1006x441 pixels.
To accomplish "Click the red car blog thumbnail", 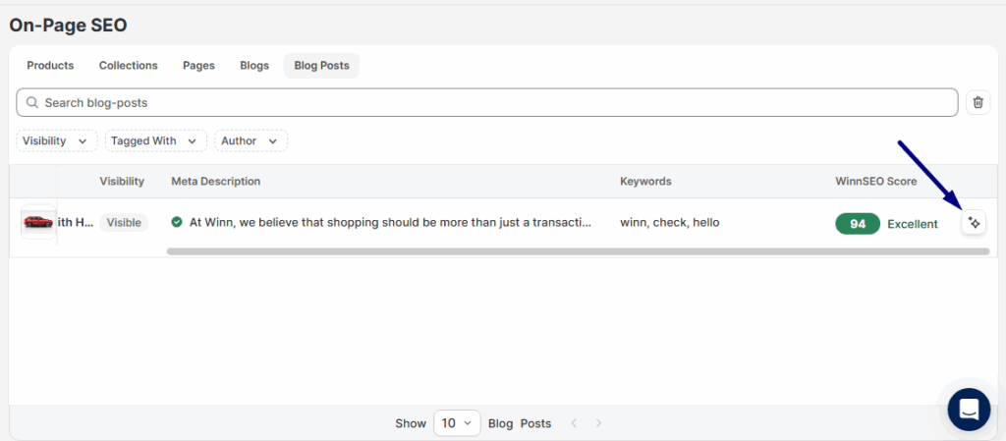I will click(x=38, y=222).
